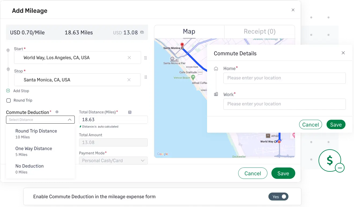The width and height of the screenshot is (354, 207).
Task: Click Cancel in the Add Mileage form
Action: point(253,173)
